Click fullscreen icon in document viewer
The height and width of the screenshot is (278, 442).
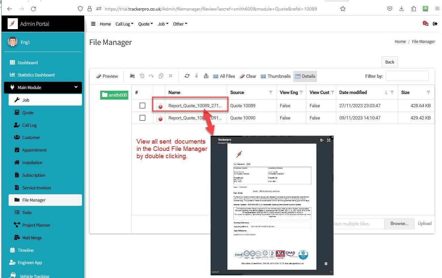click(x=329, y=140)
